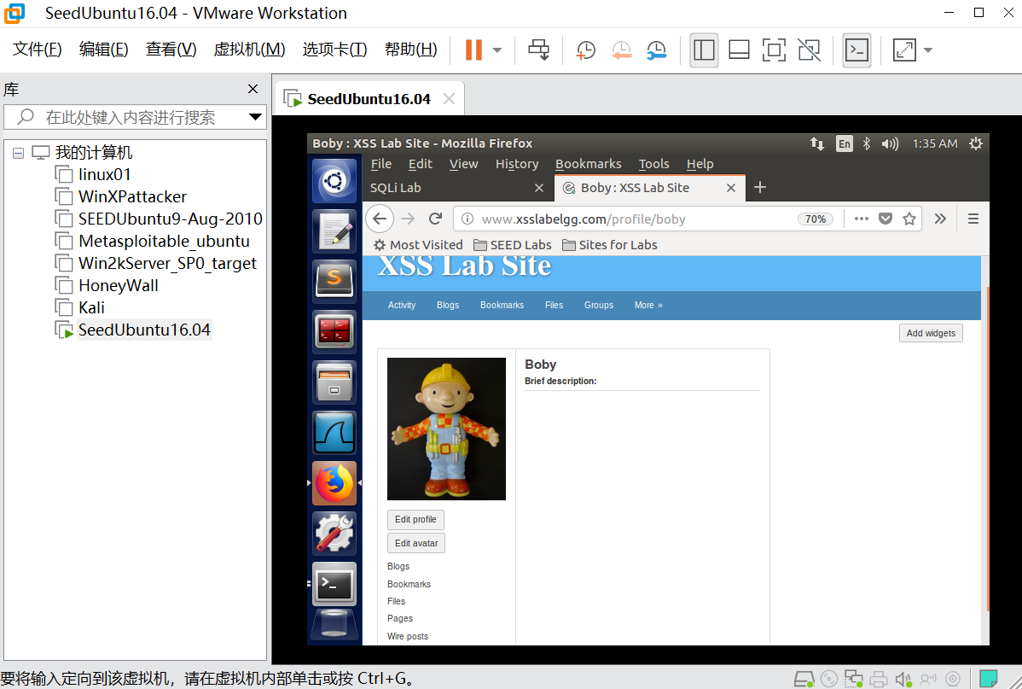
Task: Open the Files manager launcher icon
Action: (334, 382)
